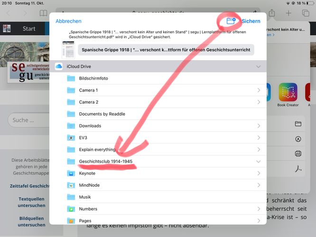Select the Numbers folder icon
Screen dimensions: 316x237
(x=71, y=209)
